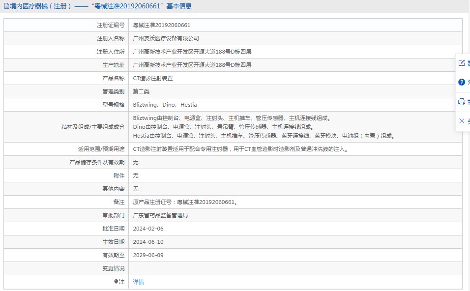470x291 pixels.
Task: Click 无 in the 其他内容 row
Action: [x=136, y=188]
